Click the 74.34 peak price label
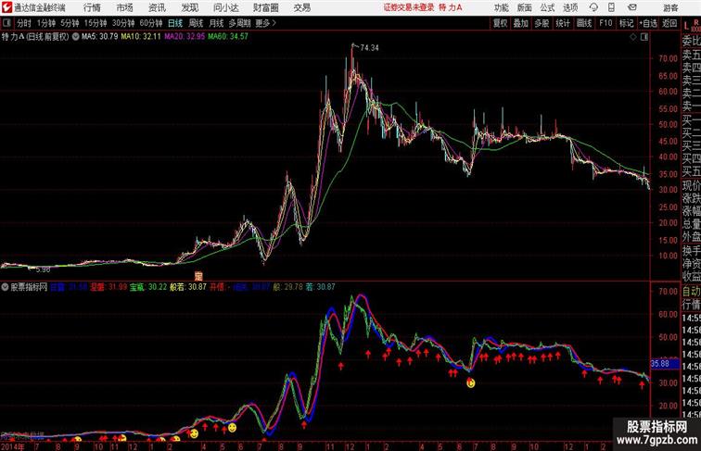The height and width of the screenshot is (451, 701). pos(369,48)
